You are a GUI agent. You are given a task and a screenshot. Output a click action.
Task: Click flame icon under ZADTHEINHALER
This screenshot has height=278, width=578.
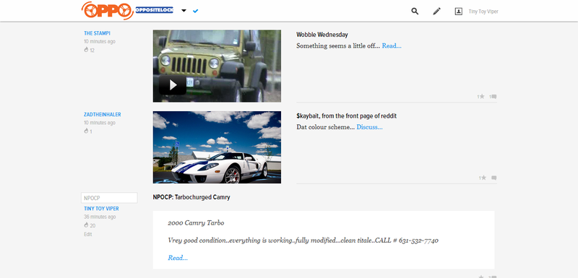coord(86,131)
